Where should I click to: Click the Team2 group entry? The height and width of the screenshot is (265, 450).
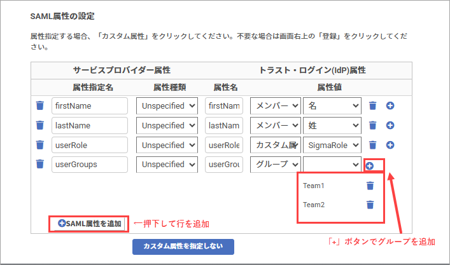tap(314, 205)
